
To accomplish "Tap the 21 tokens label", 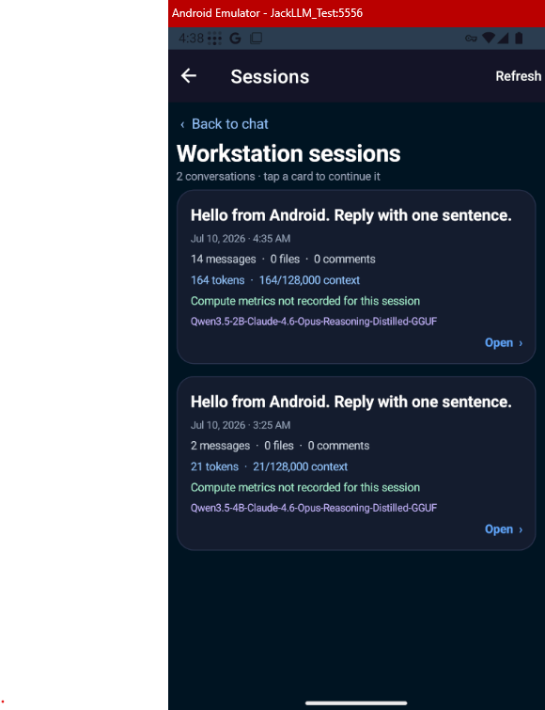I will click(214, 466).
